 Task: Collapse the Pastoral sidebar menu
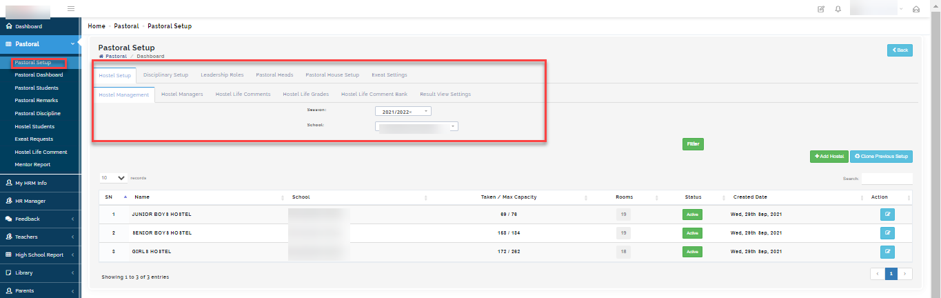(x=41, y=44)
